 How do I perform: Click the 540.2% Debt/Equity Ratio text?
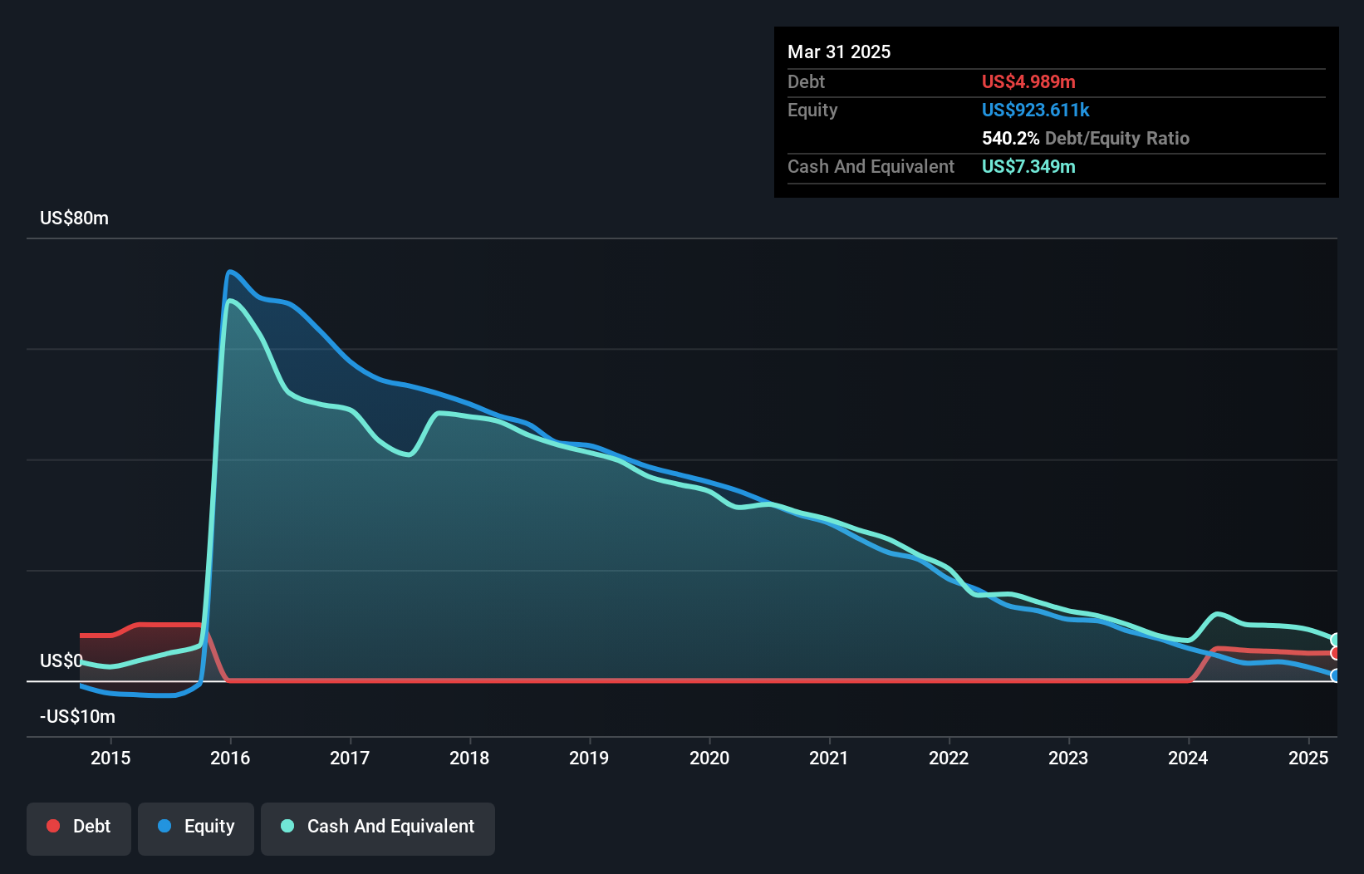[1086, 138]
